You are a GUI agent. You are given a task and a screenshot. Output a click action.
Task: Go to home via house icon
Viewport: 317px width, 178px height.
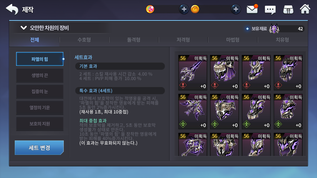click(x=305, y=9)
